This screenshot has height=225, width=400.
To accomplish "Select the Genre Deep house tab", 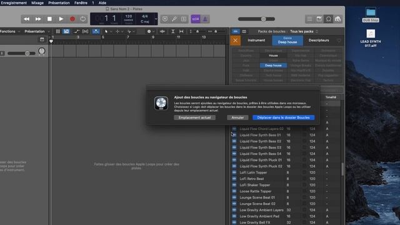I will [287, 41].
